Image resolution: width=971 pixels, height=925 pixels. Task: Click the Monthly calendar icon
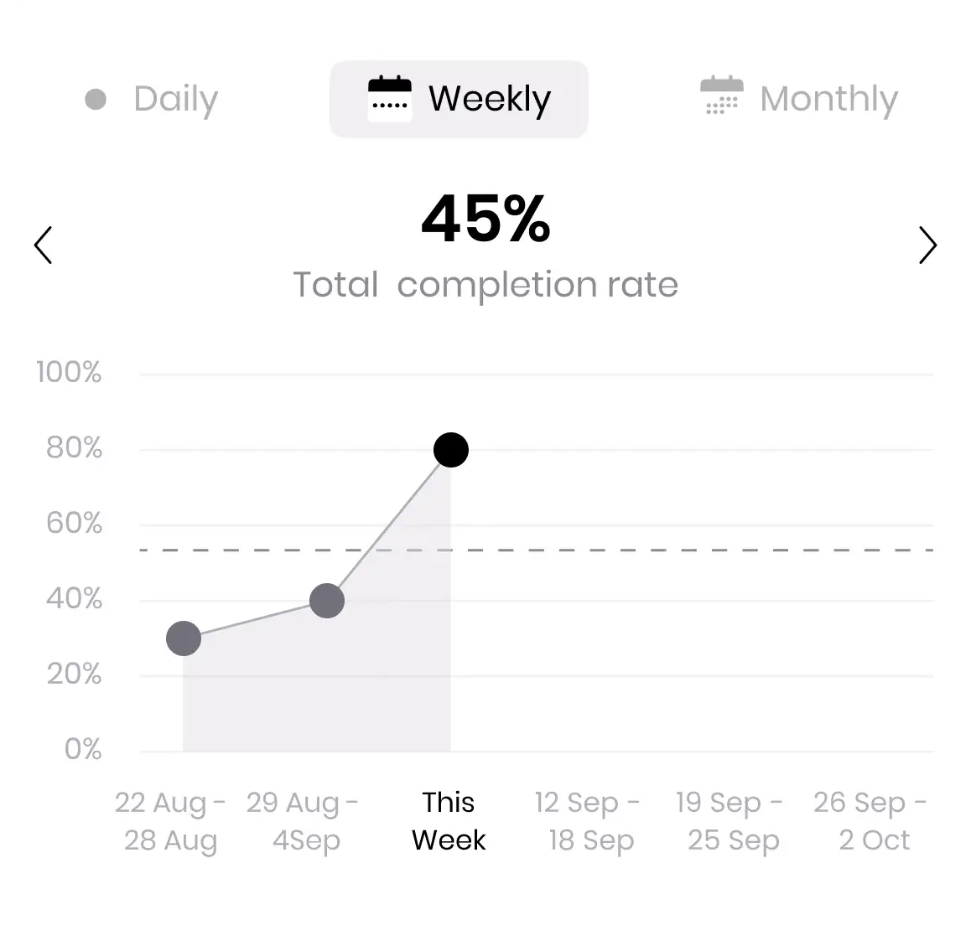(x=721, y=95)
